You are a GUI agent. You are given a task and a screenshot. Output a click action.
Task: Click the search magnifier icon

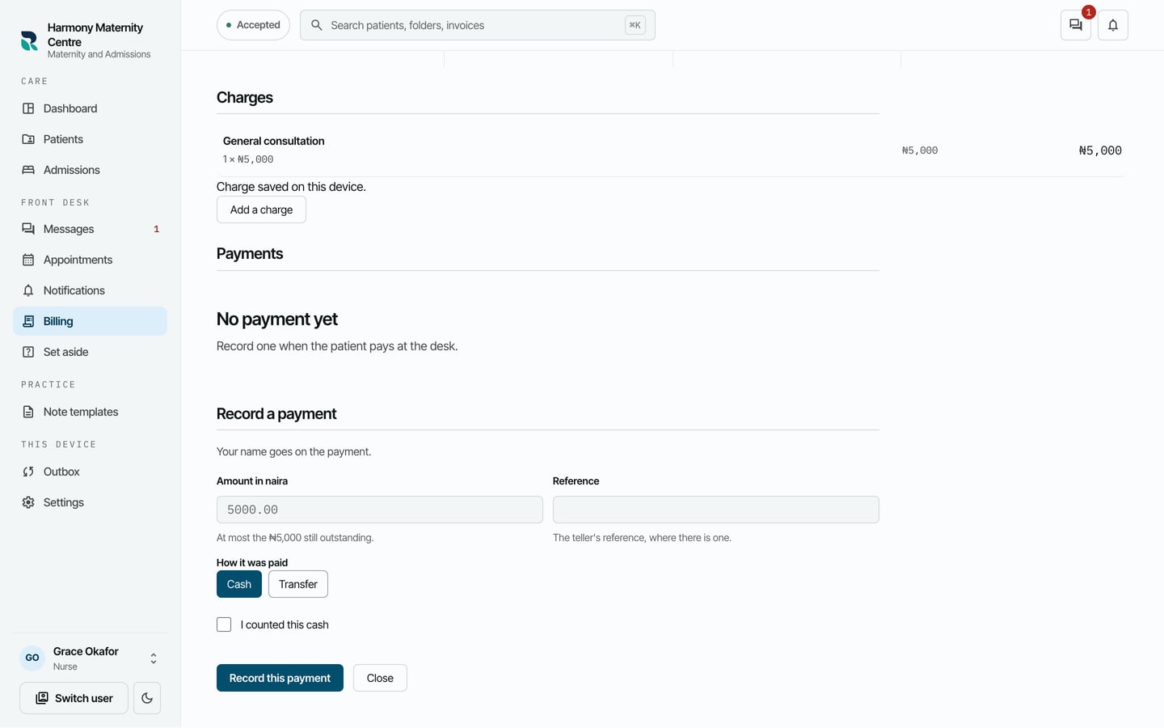(x=317, y=25)
